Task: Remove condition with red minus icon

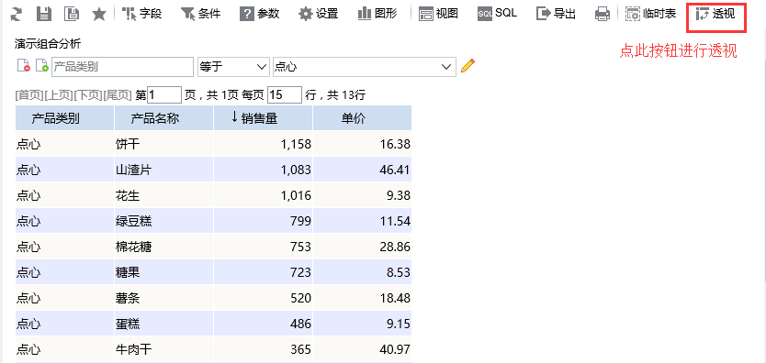Action: point(24,66)
